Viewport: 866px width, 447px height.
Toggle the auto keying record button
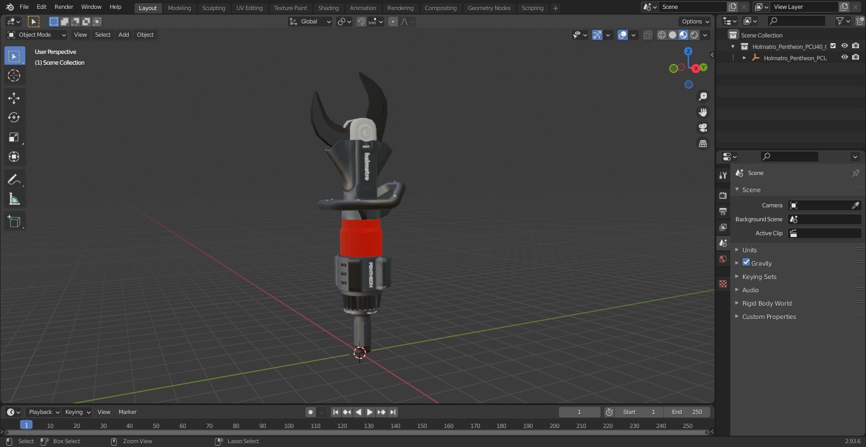tap(311, 412)
